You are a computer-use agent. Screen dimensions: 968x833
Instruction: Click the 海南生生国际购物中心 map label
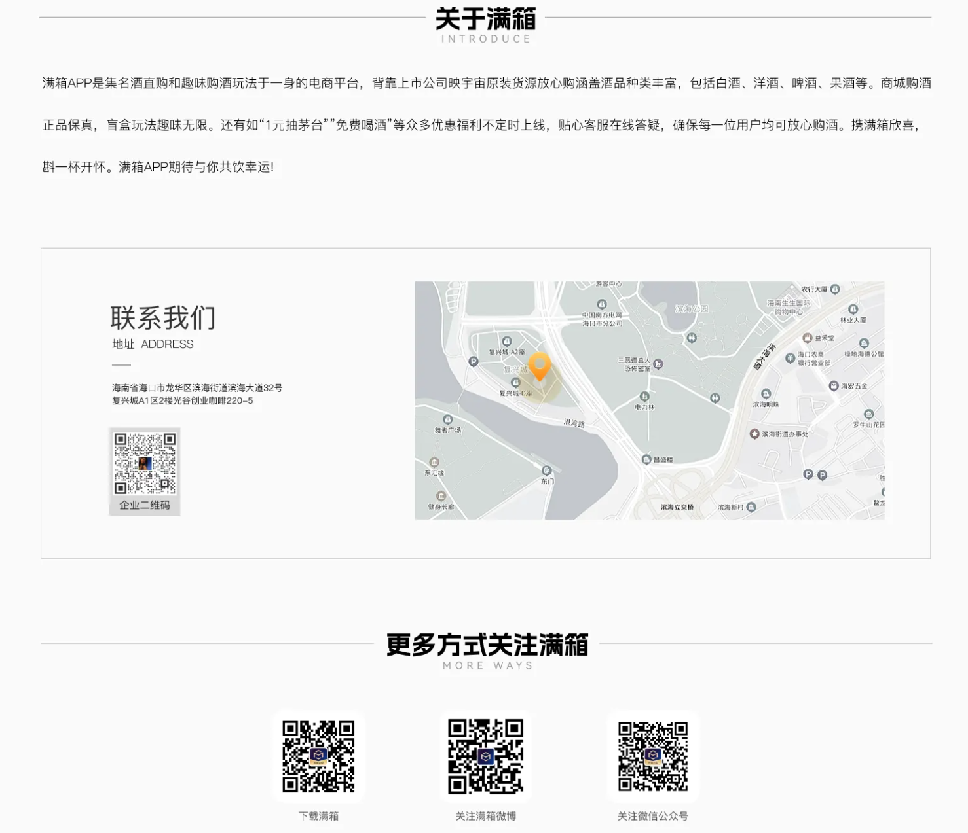[789, 308]
